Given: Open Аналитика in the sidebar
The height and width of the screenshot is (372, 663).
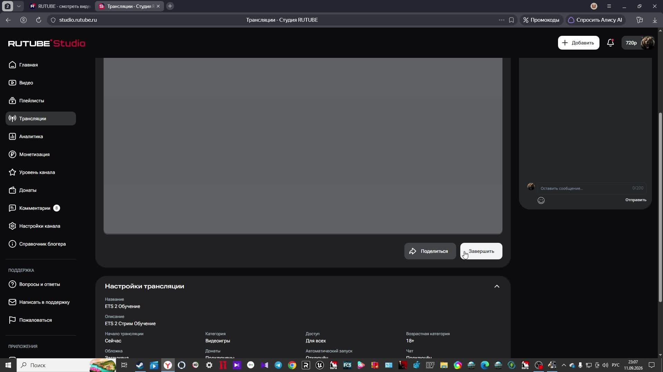Looking at the screenshot, I should (41, 136).
